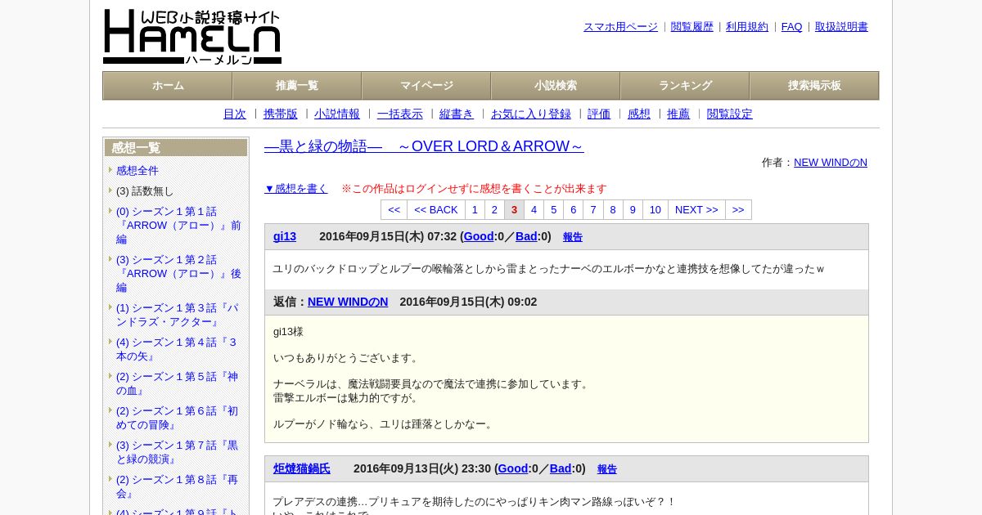Screen dimensions: 982x515
Task: Open 第３話 パンドラズ・アクター comments
Action: (178, 315)
